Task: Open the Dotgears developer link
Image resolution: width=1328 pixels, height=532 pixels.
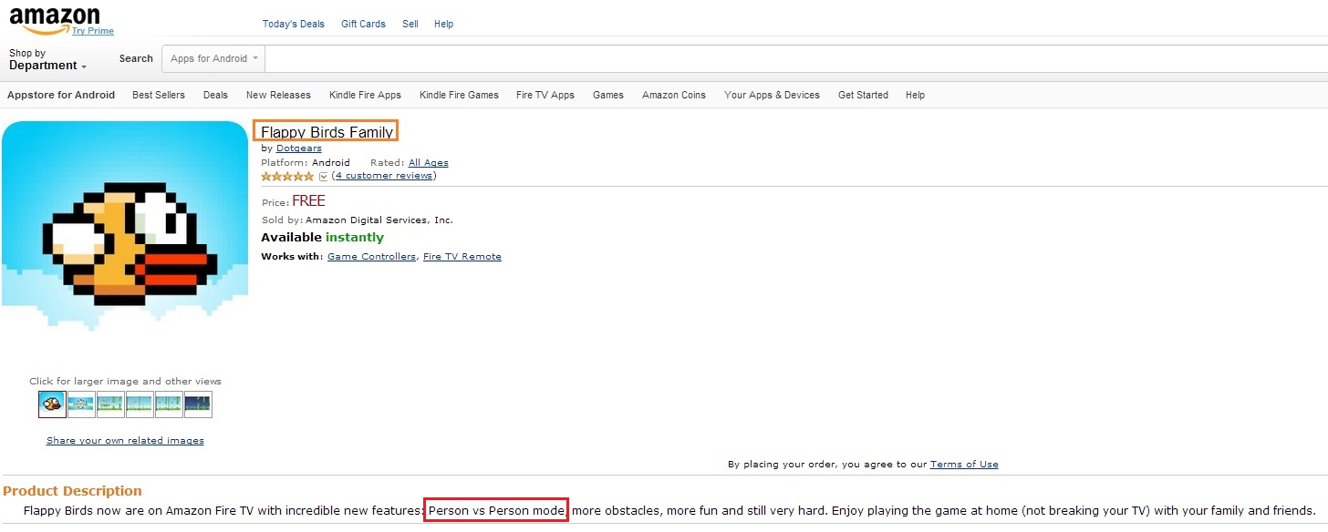Action: [x=299, y=148]
